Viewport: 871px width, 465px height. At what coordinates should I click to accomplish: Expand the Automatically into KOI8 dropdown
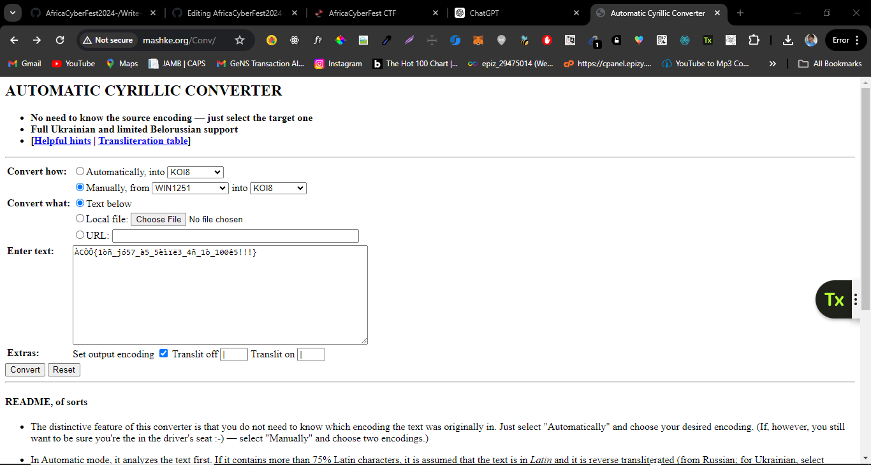(195, 172)
